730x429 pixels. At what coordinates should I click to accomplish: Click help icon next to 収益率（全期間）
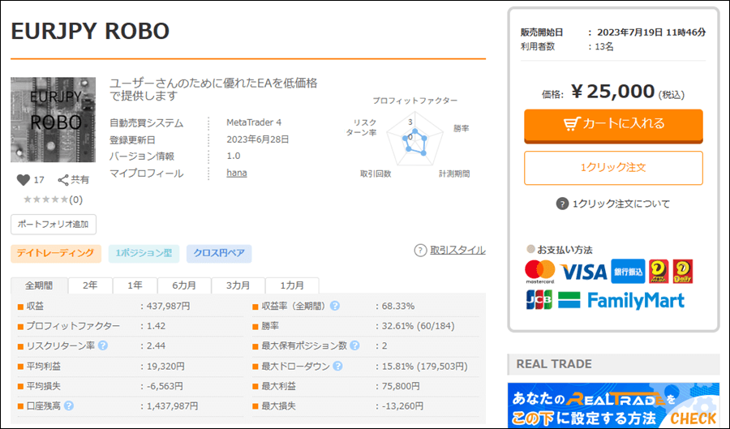pos(334,307)
